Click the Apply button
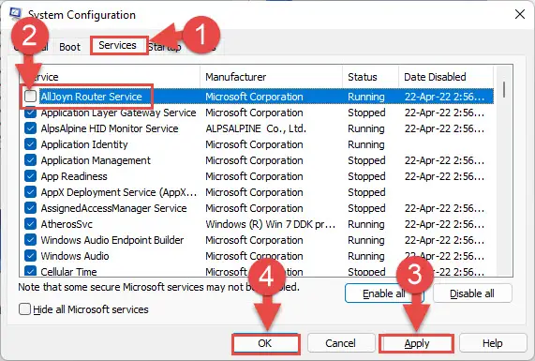Viewport: 535px width, 361px height. (417, 343)
